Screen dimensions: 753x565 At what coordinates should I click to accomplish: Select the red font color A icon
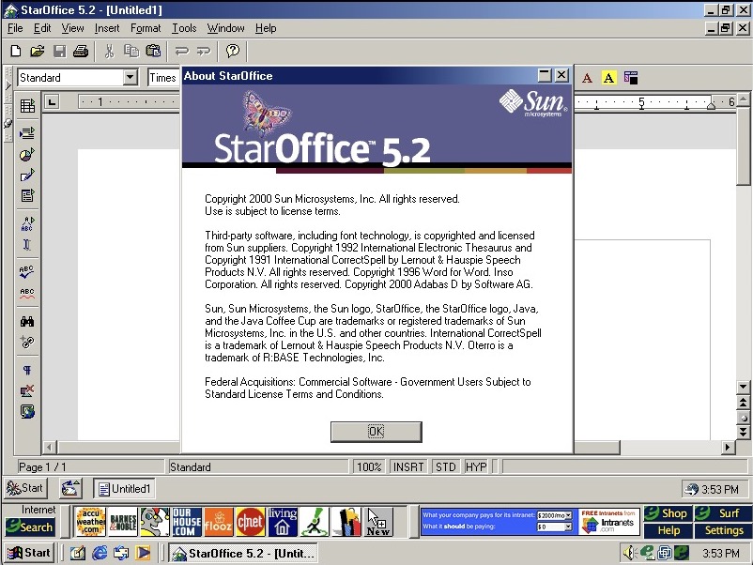click(587, 78)
